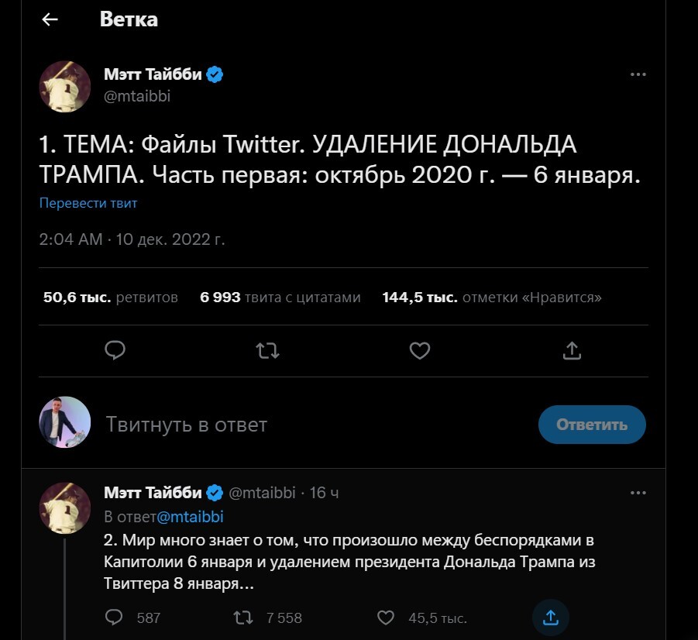This screenshot has width=698, height=640.
Task: Open the more options menu on main tweet
Action: click(638, 75)
